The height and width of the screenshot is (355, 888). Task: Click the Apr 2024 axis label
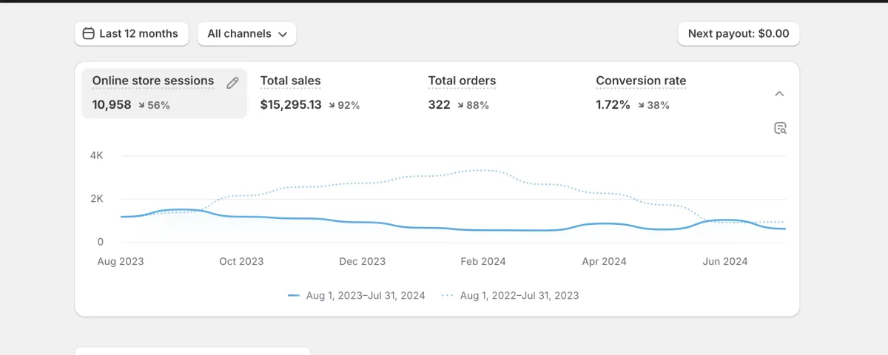pyautogui.click(x=605, y=261)
